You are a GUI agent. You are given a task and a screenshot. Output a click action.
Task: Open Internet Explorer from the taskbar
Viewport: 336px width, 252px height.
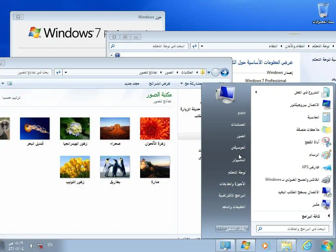[x=307, y=245]
